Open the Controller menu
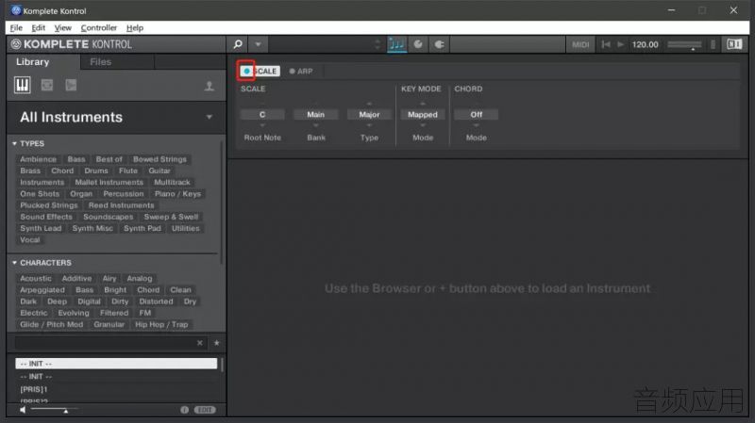Viewport: 755px width, 423px height. point(99,28)
